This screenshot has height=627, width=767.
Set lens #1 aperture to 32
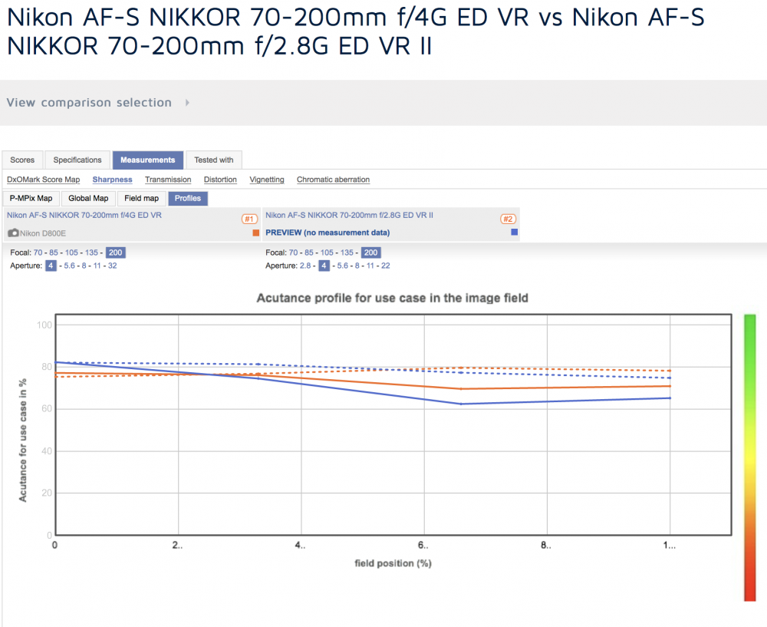[x=113, y=266]
